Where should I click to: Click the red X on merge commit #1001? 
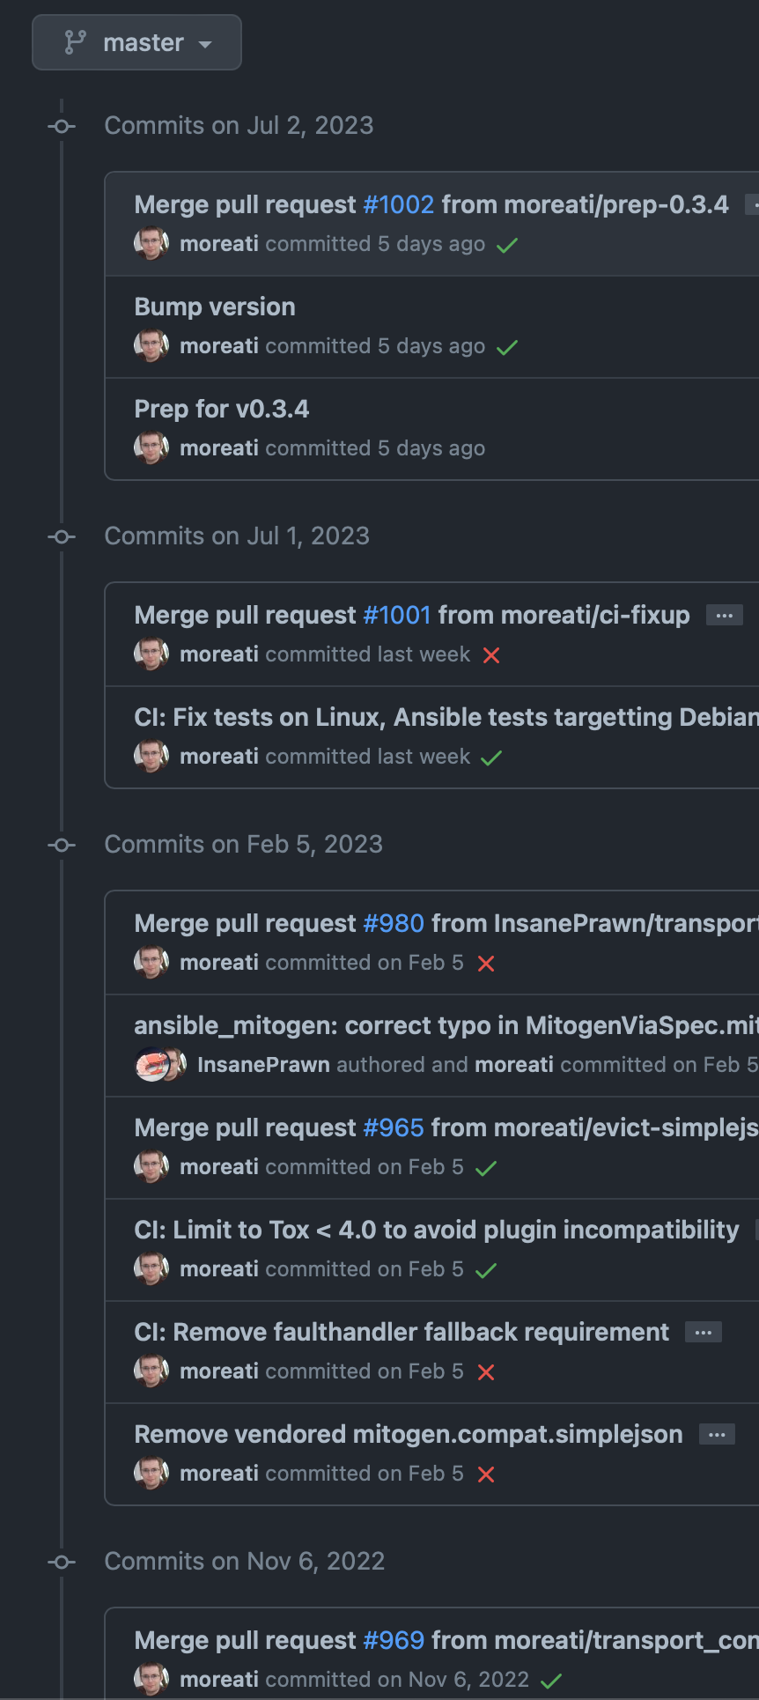tap(491, 655)
